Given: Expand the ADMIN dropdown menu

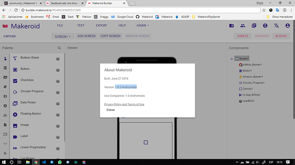Looking at the screenshot, I should [143, 26].
